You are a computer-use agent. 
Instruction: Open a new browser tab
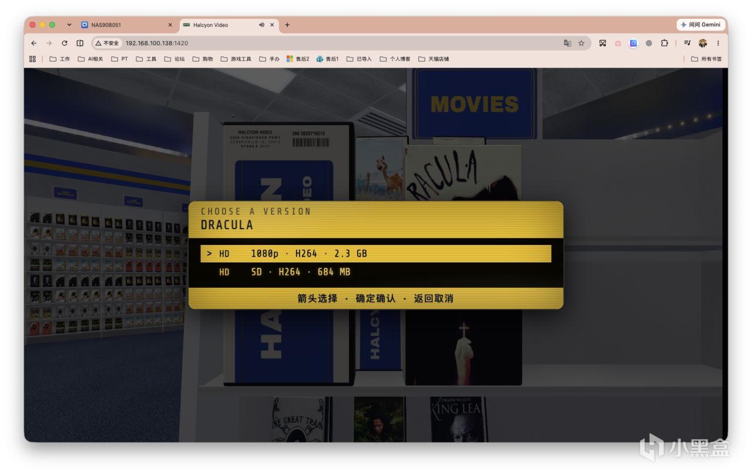pyautogui.click(x=287, y=25)
